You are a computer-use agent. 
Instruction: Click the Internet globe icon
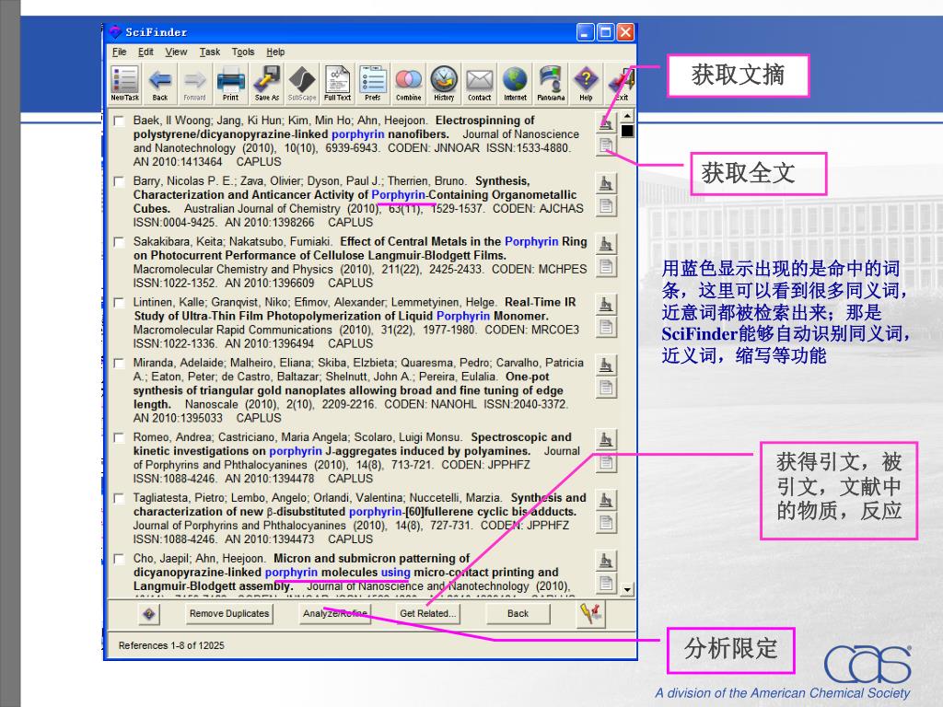pyautogui.click(x=515, y=84)
